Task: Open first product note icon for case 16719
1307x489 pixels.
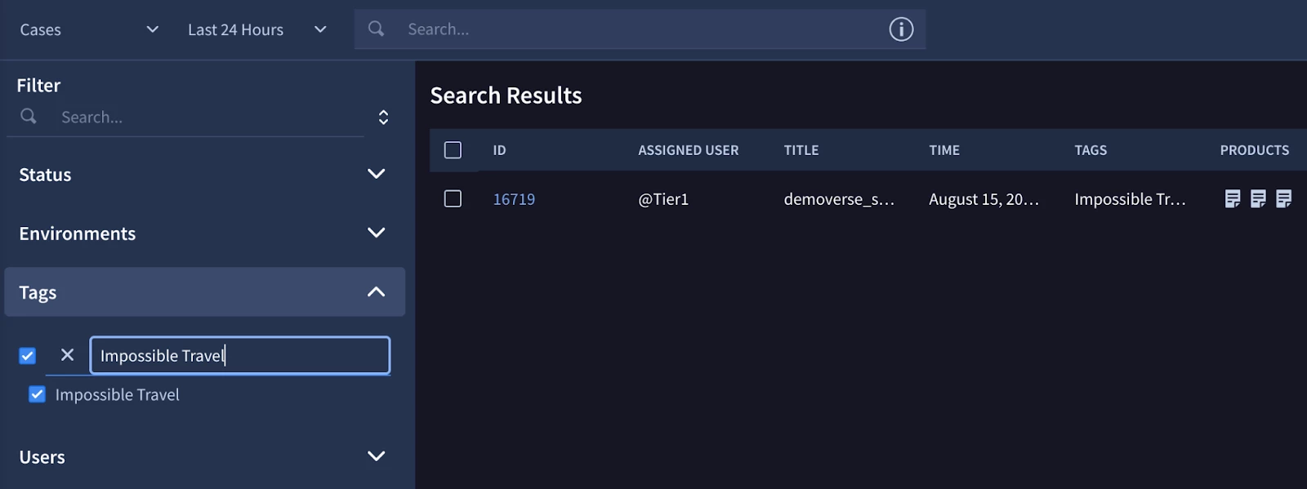Action: (1233, 198)
